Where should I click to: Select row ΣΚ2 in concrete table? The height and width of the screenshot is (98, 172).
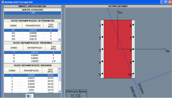(31, 33)
